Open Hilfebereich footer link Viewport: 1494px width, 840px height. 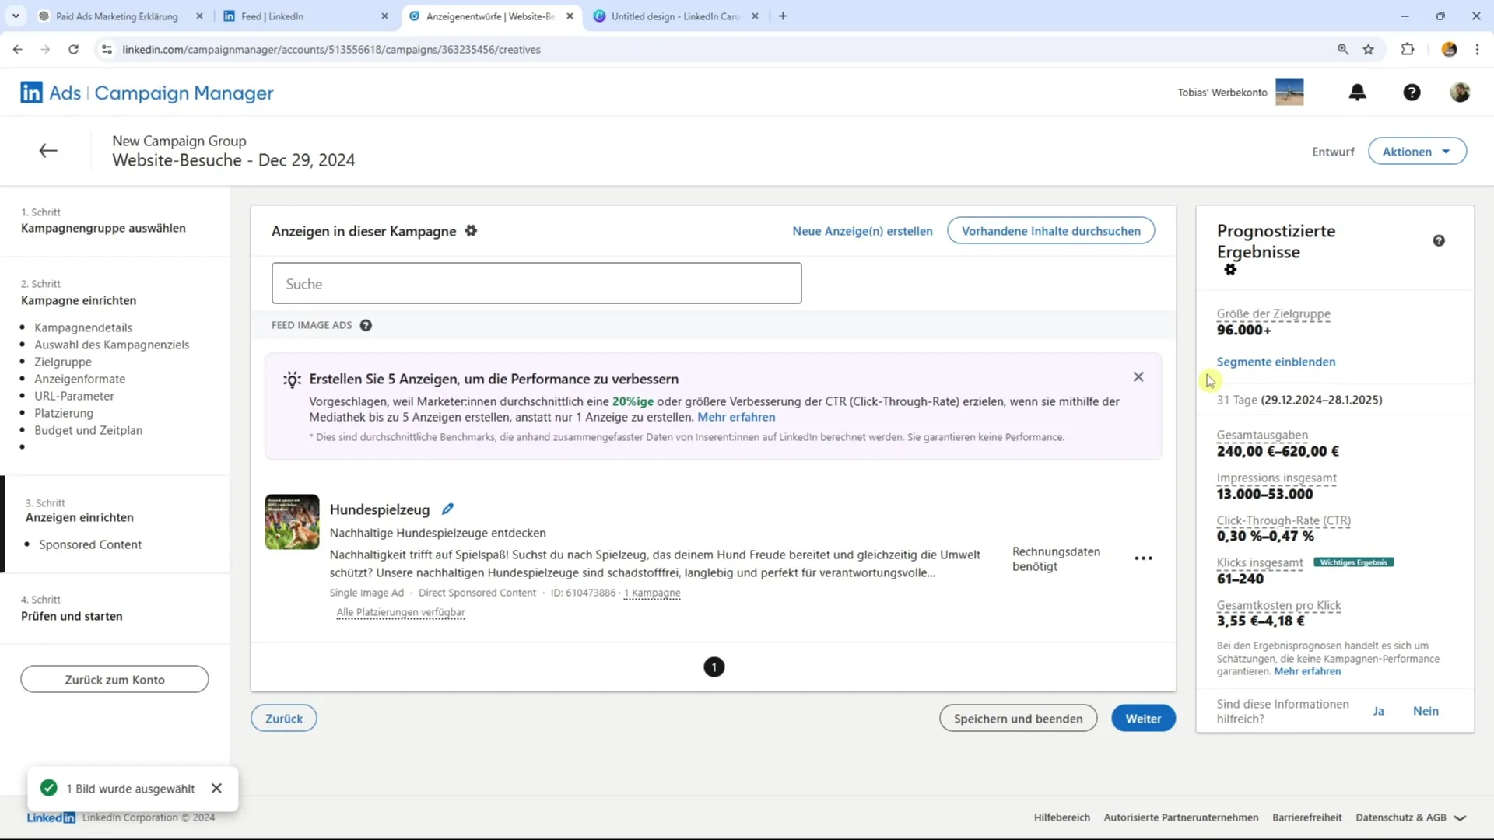coord(1061,817)
